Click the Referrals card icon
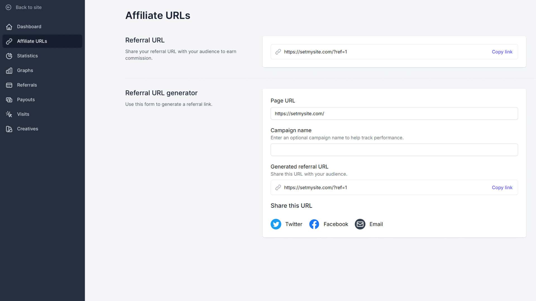Screen dimensions: 536x301 click(x=9, y=85)
